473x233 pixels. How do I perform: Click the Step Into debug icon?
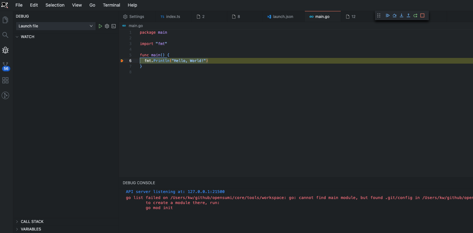pyautogui.click(x=401, y=15)
